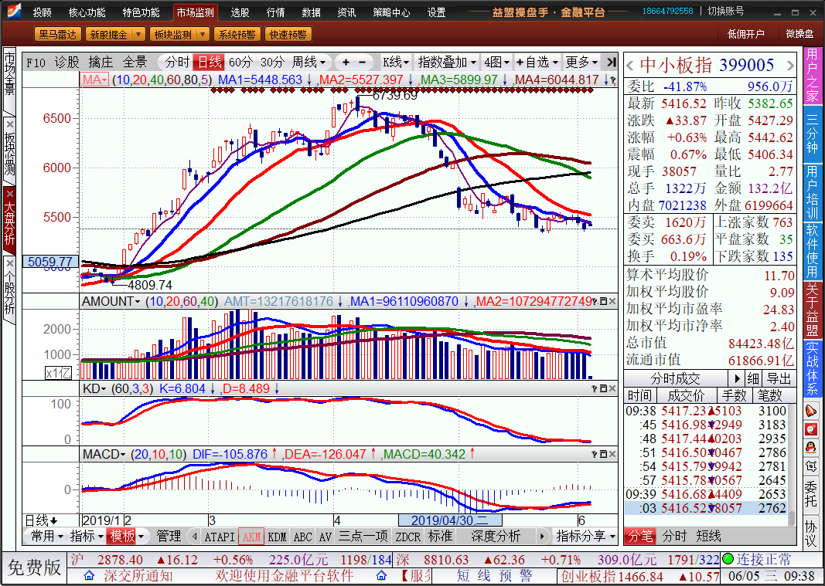
Task: Click the QQ penguin icon in right sidebar
Action: [811, 446]
